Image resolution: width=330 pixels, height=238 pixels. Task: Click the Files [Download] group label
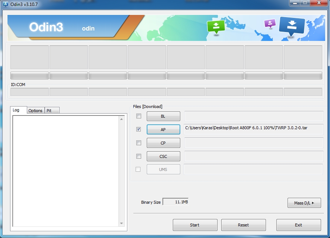[147, 107]
